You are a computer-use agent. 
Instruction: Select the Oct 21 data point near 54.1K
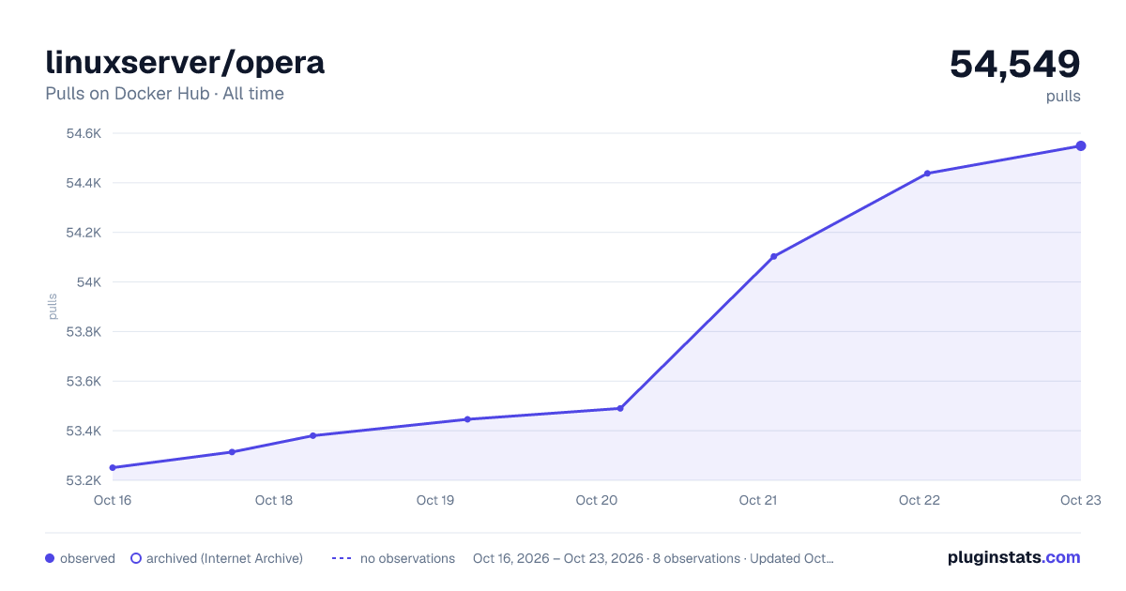[x=773, y=256]
